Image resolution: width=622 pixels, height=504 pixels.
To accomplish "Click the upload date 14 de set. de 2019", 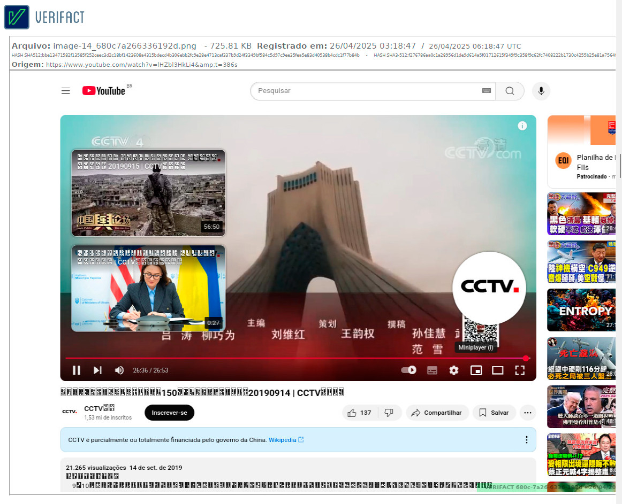I will click(156, 468).
